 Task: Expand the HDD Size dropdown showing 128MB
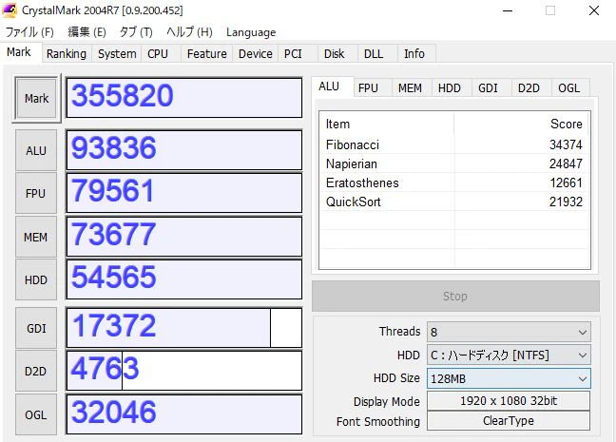coord(509,378)
